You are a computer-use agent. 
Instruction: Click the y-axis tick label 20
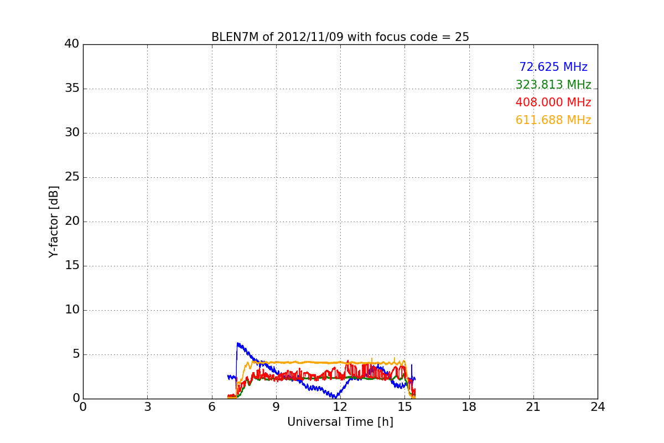71,221
